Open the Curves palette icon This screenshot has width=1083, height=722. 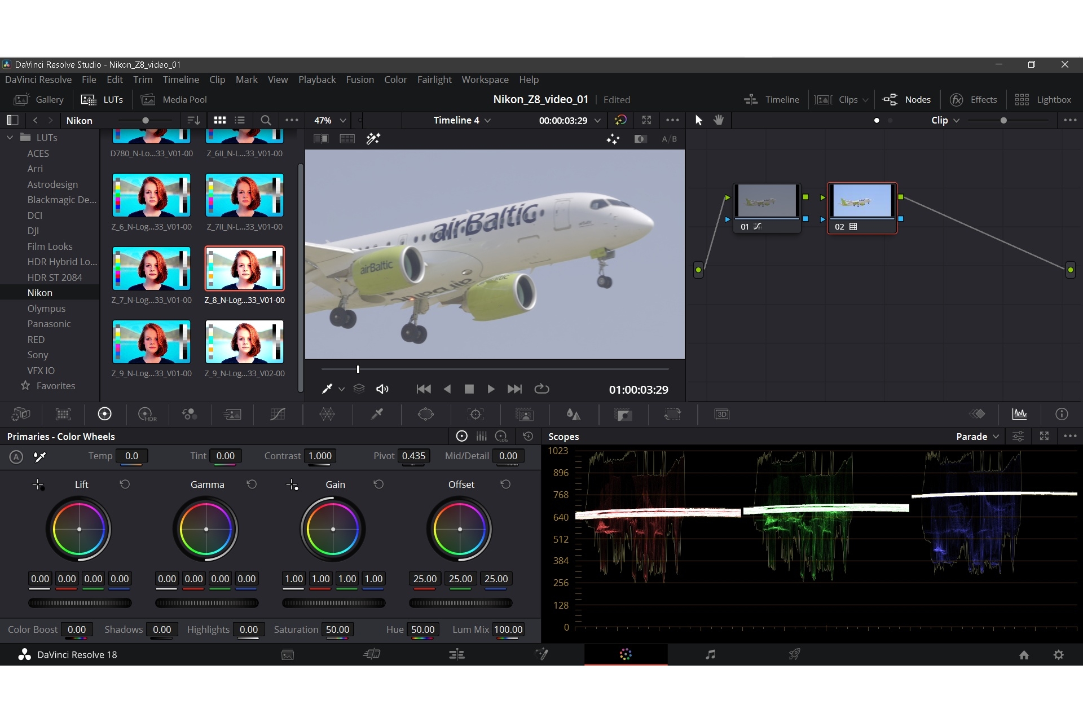coord(278,415)
